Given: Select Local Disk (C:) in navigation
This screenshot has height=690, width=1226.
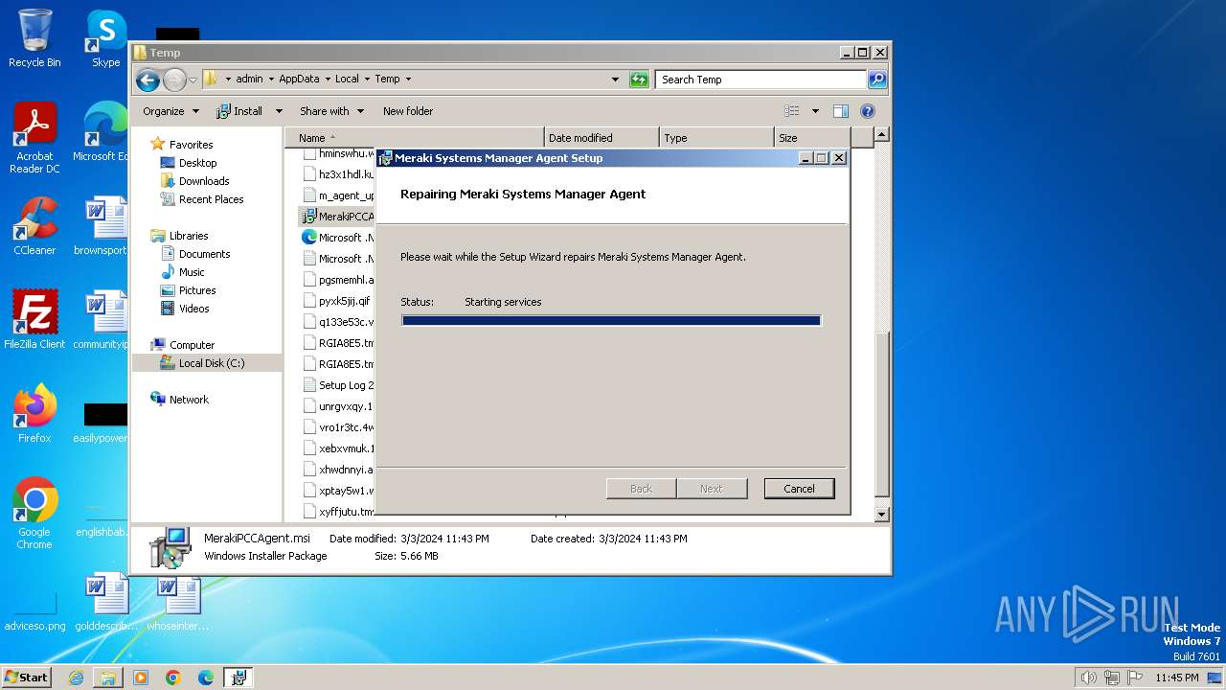Looking at the screenshot, I should (x=207, y=363).
